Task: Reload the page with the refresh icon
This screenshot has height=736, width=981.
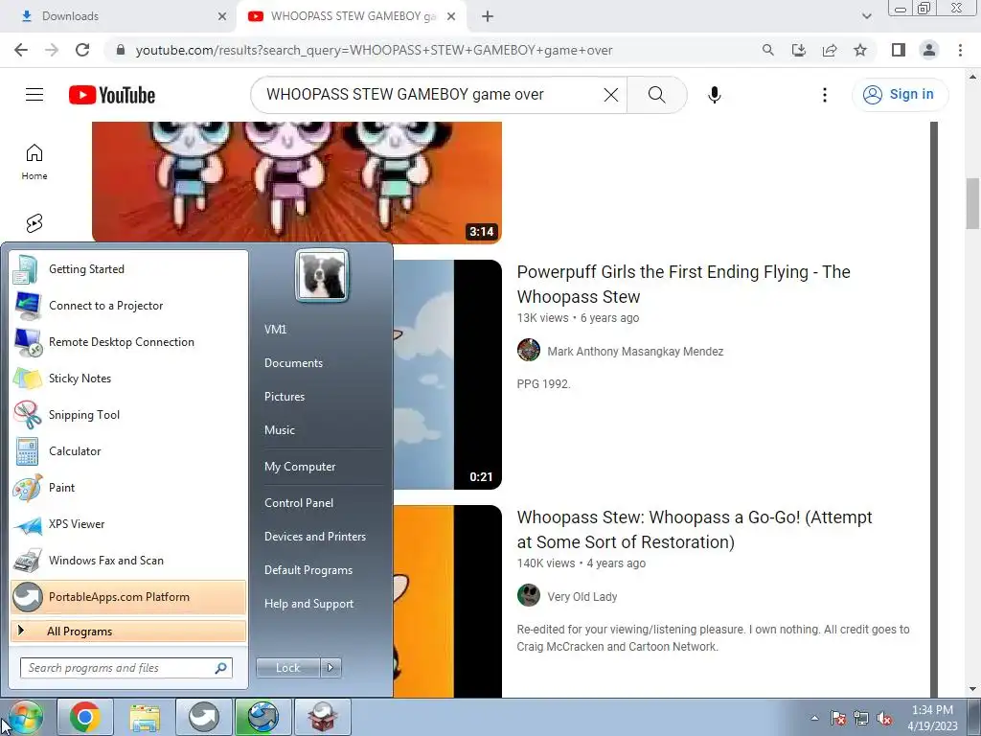Action: [x=82, y=50]
